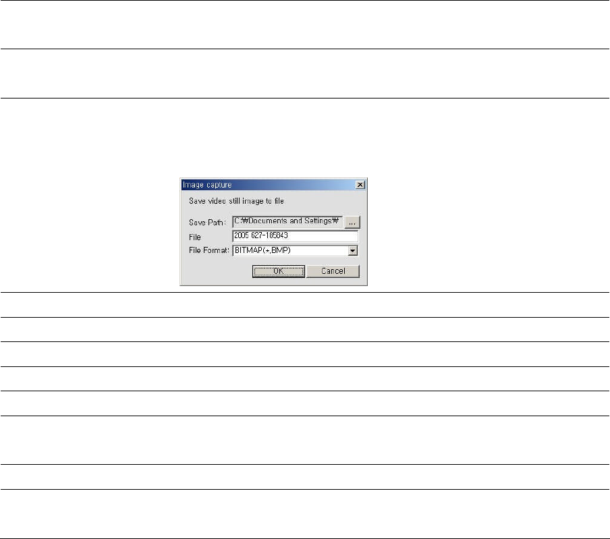Click the File Format label
Image resolution: width=610 pixels, height=539 pixels.
(x=209, y=250)
